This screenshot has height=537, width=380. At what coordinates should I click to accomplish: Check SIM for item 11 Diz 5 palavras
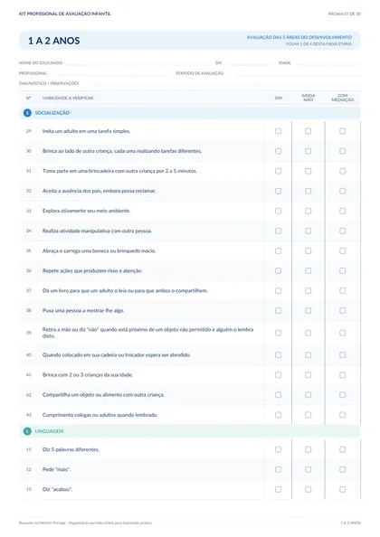point(279,449)
